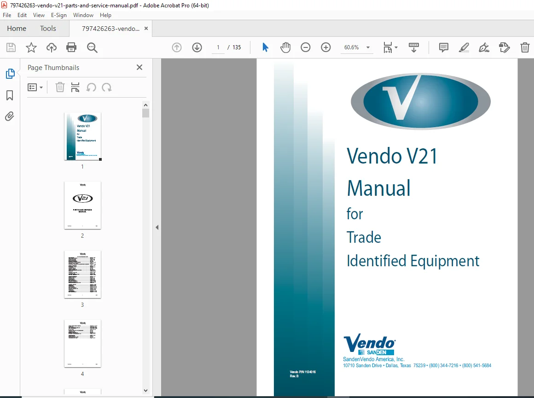The height and width of the screenshot is (398, 534).
Task: Open the Window menu
Action: [83, 15]
